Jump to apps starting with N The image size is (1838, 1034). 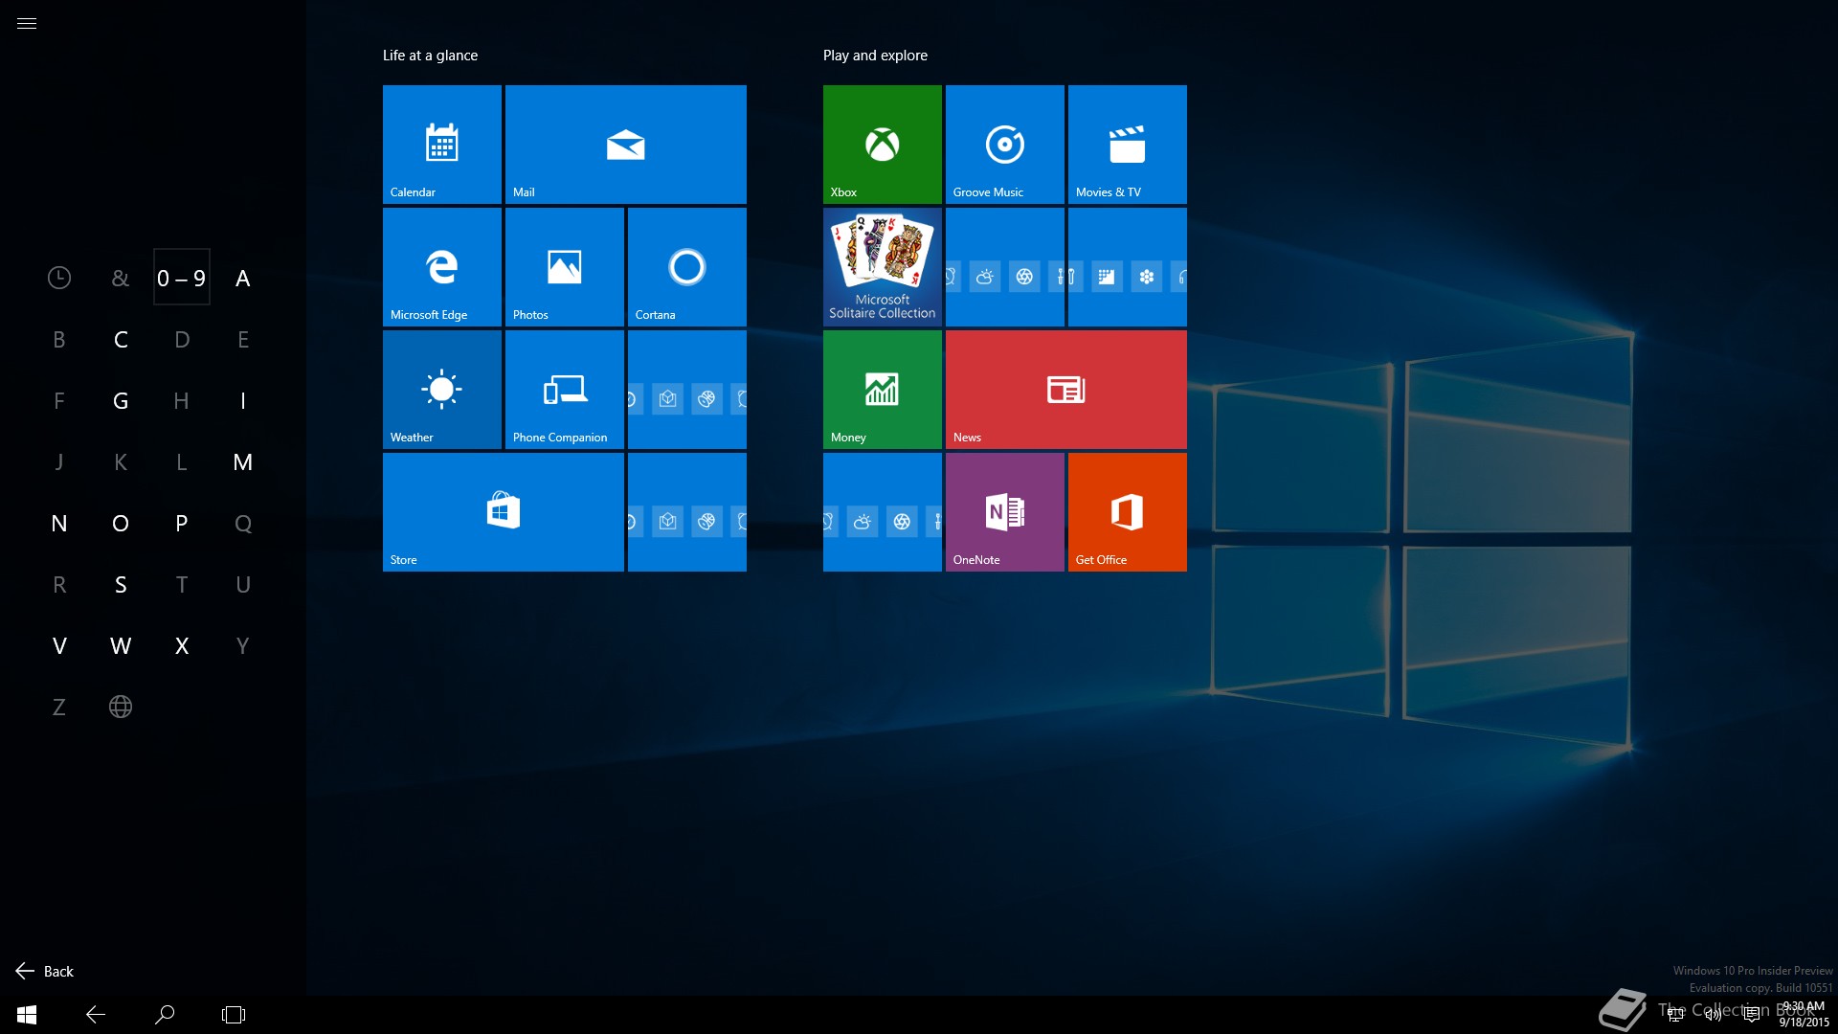(x=59, y=523)
